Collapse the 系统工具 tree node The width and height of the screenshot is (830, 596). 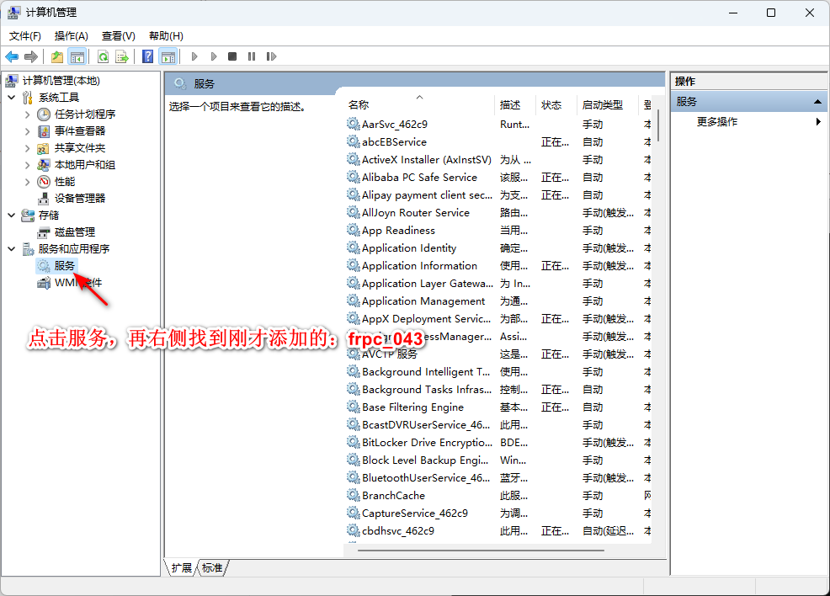click(x=12, y=98)
